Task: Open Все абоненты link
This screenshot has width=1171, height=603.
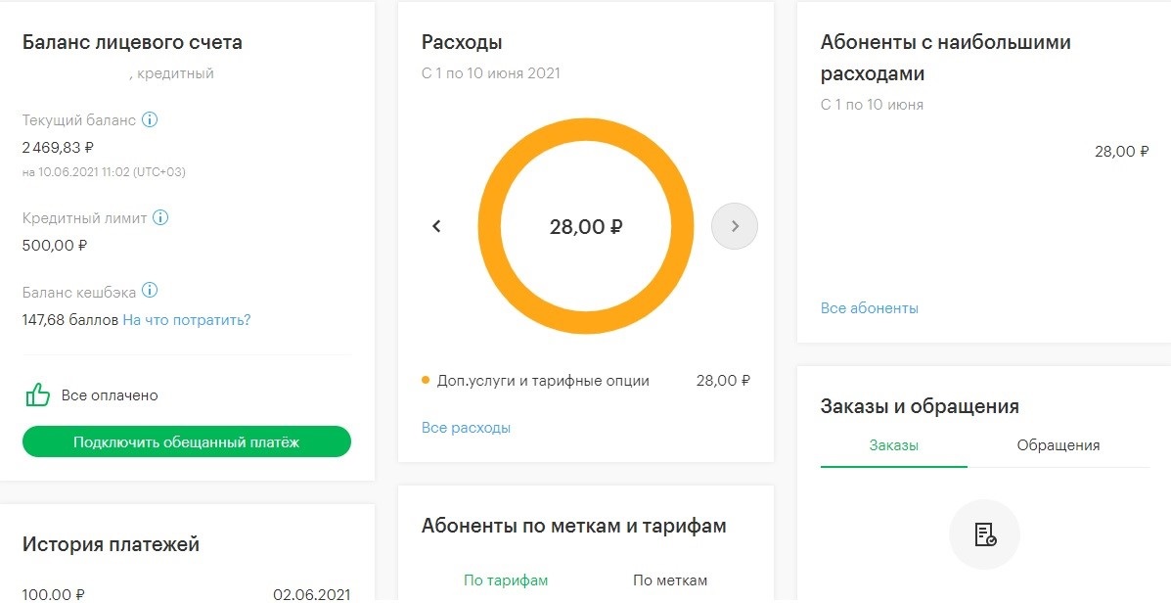Action: point(870,307)
